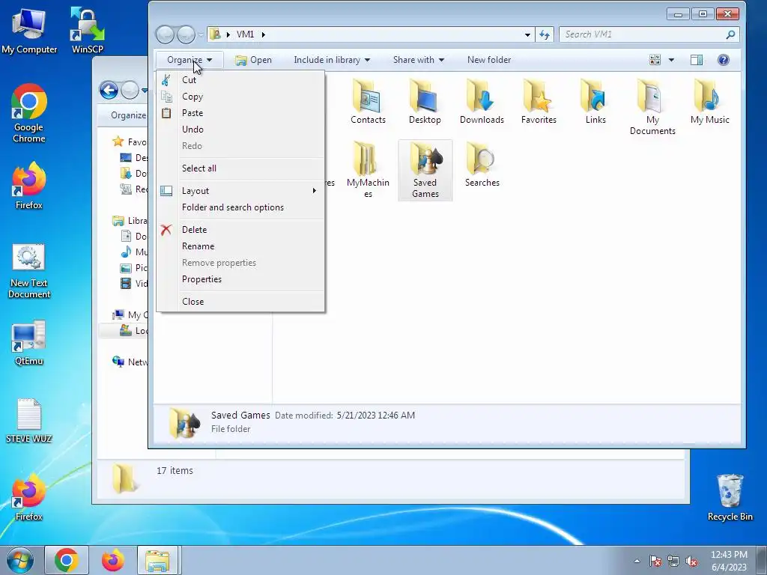Image resolution: width=767 pixels, height=575 pixels.
Task: Expand the Share with menu
Action: click(x=418, y=60)
